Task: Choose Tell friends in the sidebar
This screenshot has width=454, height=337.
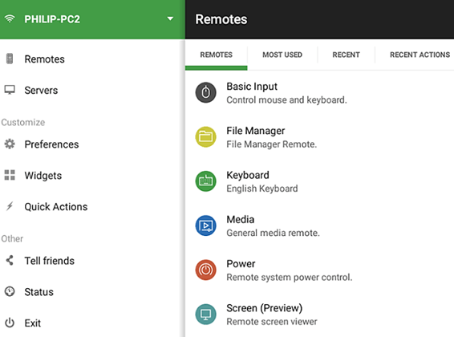Action: [x=50, y=261]
